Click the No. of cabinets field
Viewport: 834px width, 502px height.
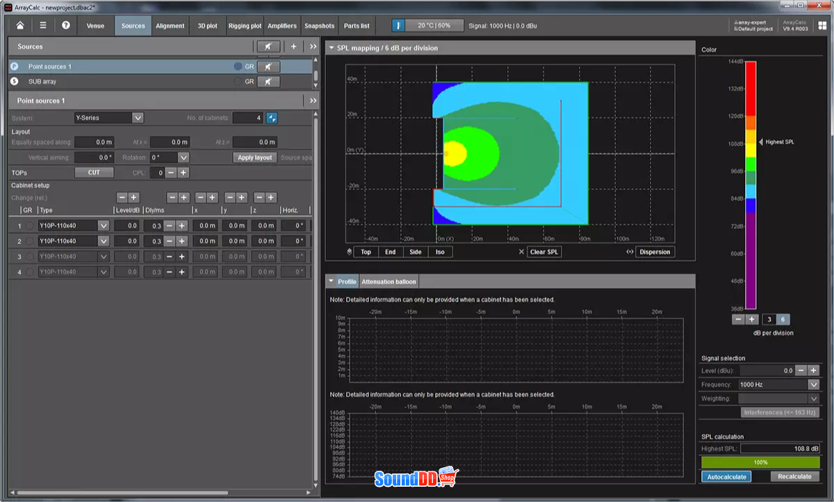pyautogui.click(x=247, y=118)
